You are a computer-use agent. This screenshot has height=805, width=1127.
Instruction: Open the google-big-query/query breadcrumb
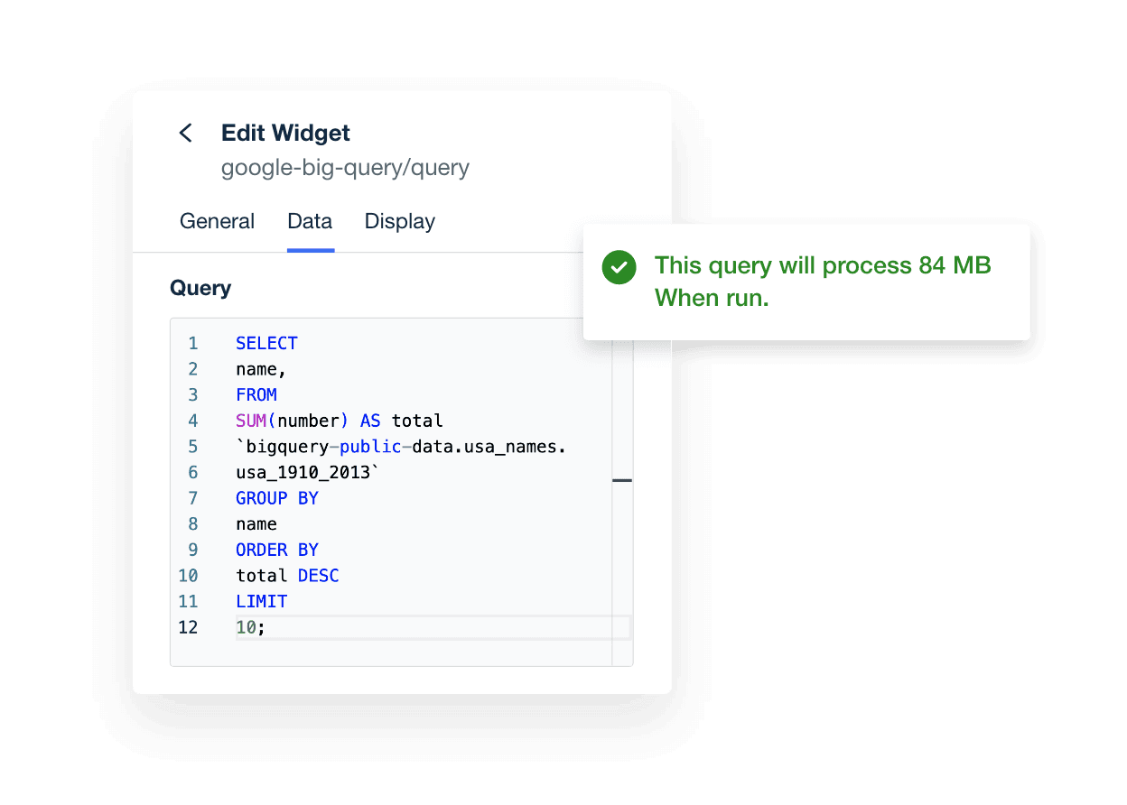coord(345,168)
